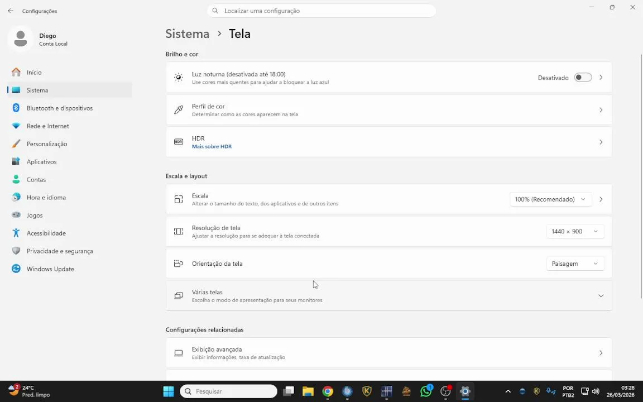This screenshot has width=643, height=402.
Task: Click the Jogos controller icon
Action: click(x=16, y=215)
